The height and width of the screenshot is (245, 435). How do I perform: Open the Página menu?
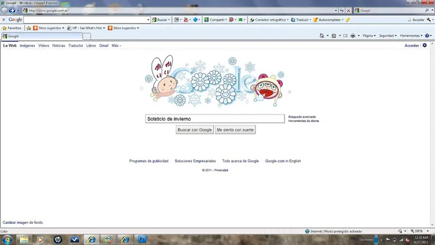click(x=369, y=35)
